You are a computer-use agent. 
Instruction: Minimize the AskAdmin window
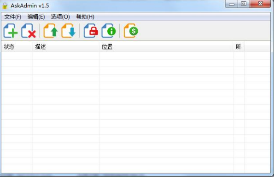coord(232,4)
